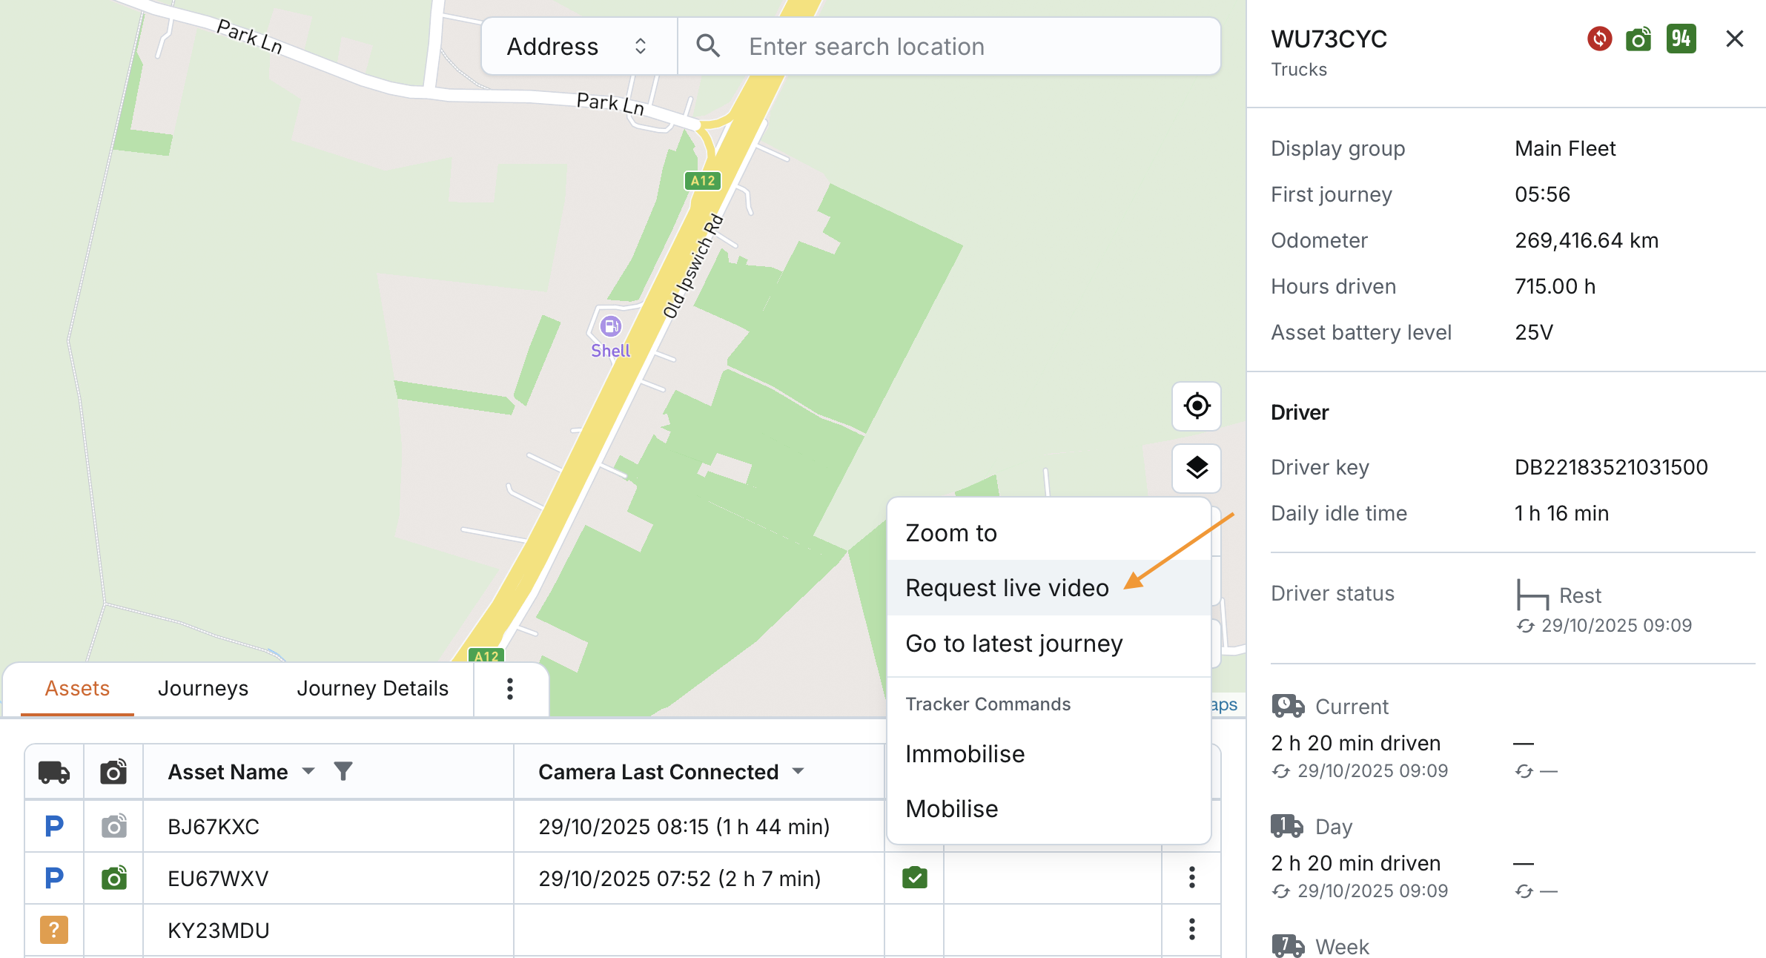This screenshot has width=1766, height=958.
Task: Click the green camera icon for EU67WXV
Action: pos(113,878)
